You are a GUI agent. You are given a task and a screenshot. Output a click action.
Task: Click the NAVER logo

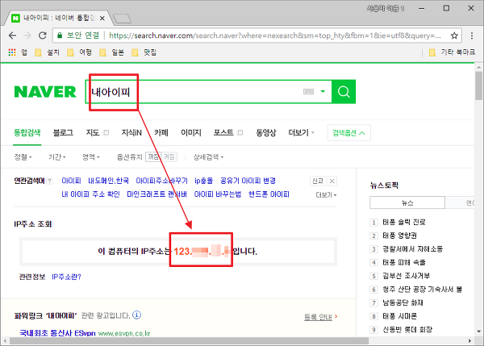(45, 92)
